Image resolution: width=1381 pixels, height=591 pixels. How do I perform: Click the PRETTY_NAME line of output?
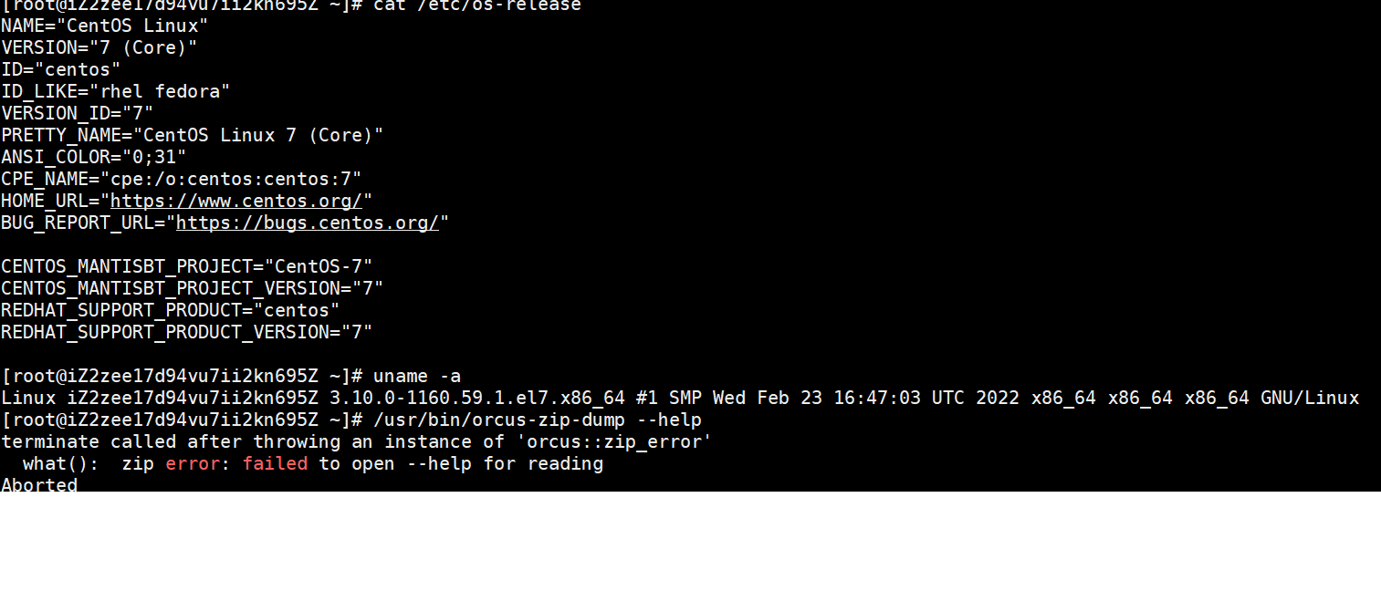193,135
